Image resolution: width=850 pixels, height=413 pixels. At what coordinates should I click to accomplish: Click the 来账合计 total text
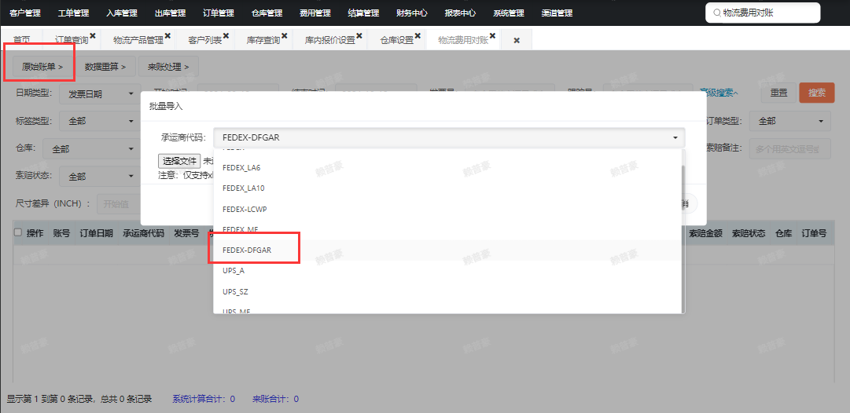[x=275, y=399]
